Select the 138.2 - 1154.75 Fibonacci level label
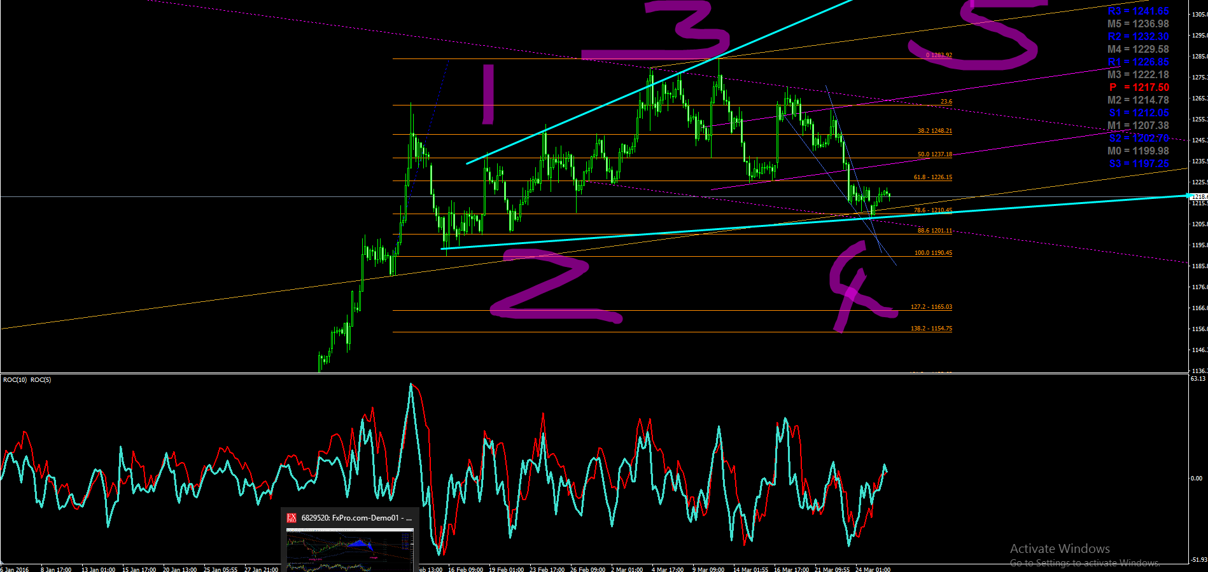This screenshot has height=572, width=1208. coord(931,329)
